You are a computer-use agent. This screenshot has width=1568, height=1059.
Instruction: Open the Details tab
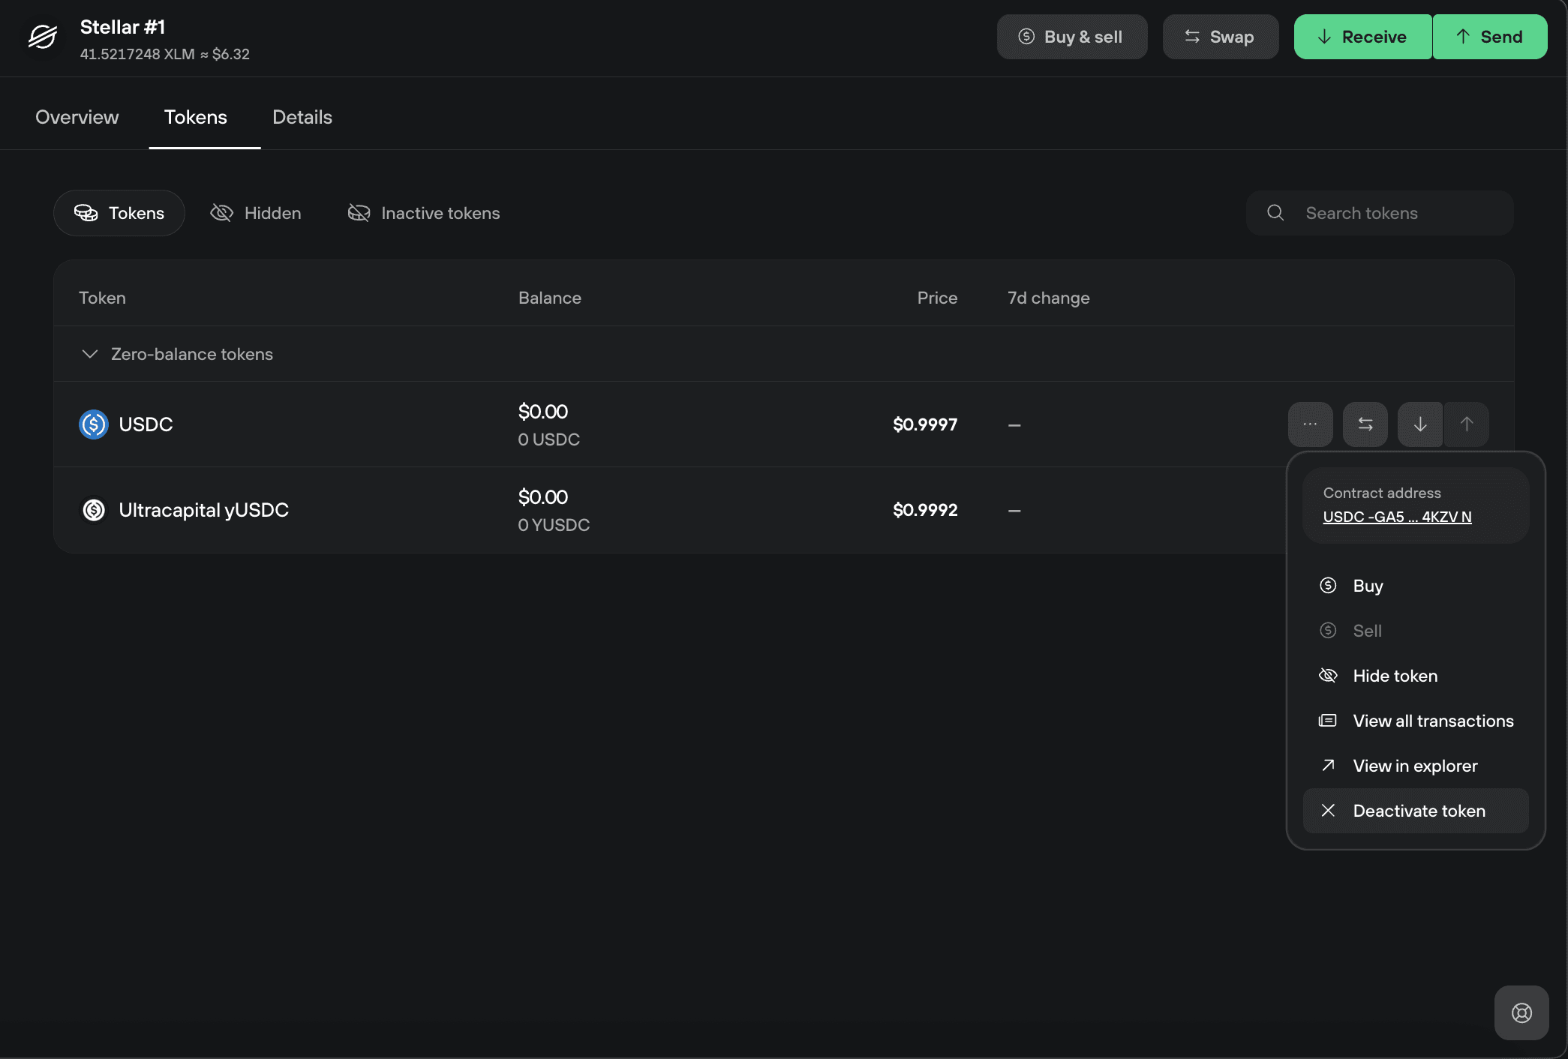pyautogui.click(x=302, y=117)
